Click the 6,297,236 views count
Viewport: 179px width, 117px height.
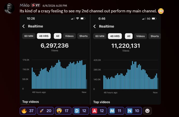click(55, 46)
